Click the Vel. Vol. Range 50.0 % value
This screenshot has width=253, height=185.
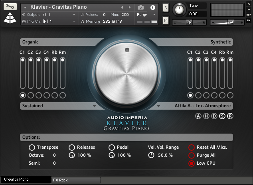(165, 155)
